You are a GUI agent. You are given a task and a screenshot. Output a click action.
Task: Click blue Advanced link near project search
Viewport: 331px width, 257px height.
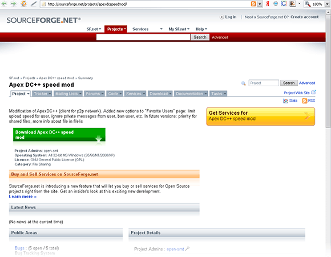[307, 83]
